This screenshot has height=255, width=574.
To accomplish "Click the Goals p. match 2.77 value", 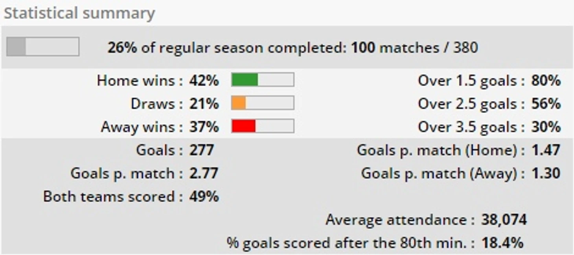I will click(203, 173).
